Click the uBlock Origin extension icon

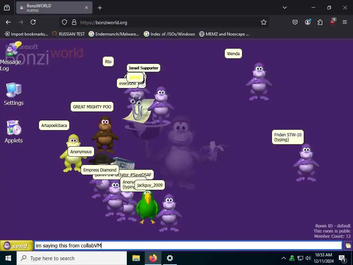pos(333,22)
